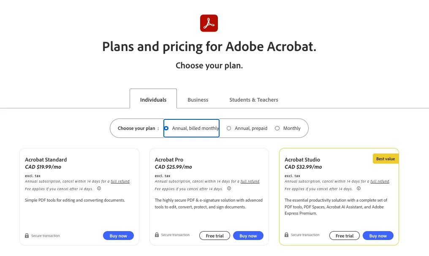Click the red Adobe Acrobat logo icon
Screen dimensions: 429x256
209,23
